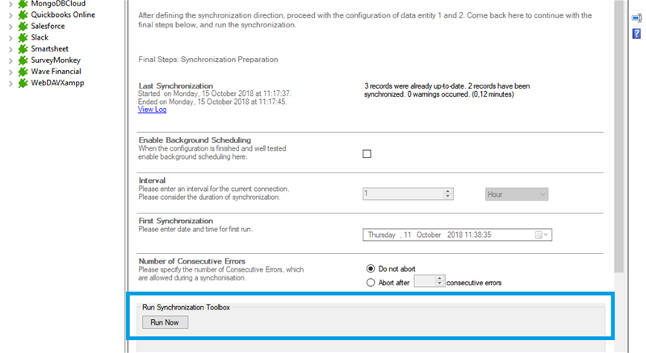The height and width of the screenshot is (353, 646).
Task: Choose the 'Abort after' consecutive errors option
Action: pyautogui.click(x=371, y=282)
